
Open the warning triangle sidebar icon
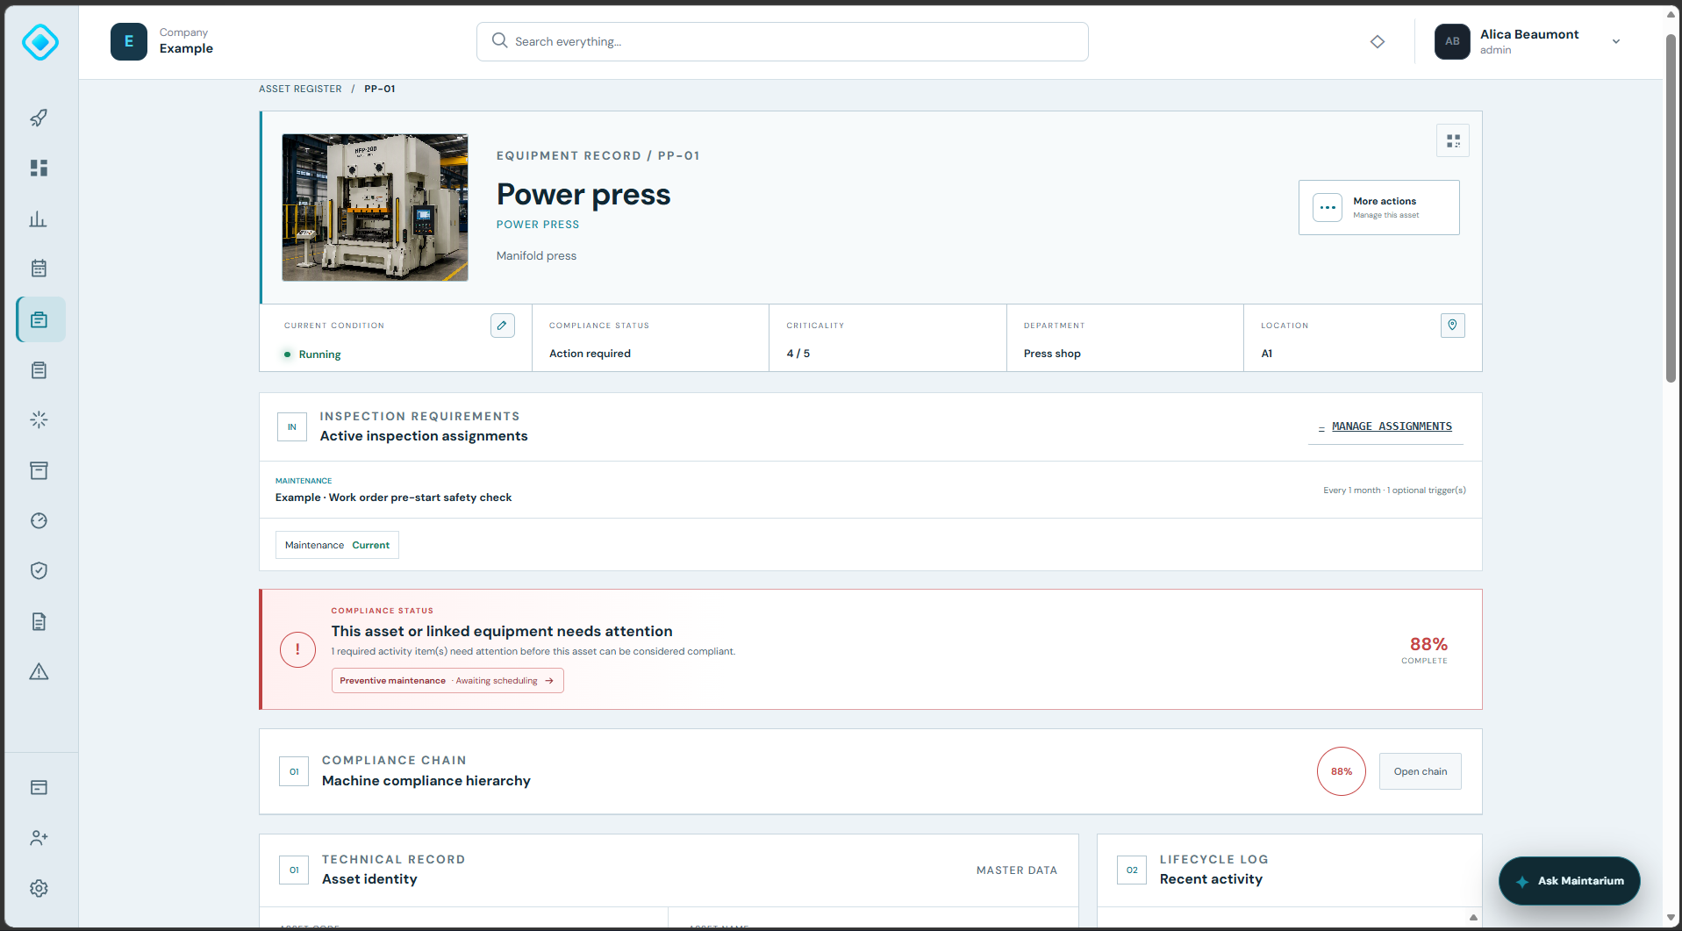(x=39, y=671)
